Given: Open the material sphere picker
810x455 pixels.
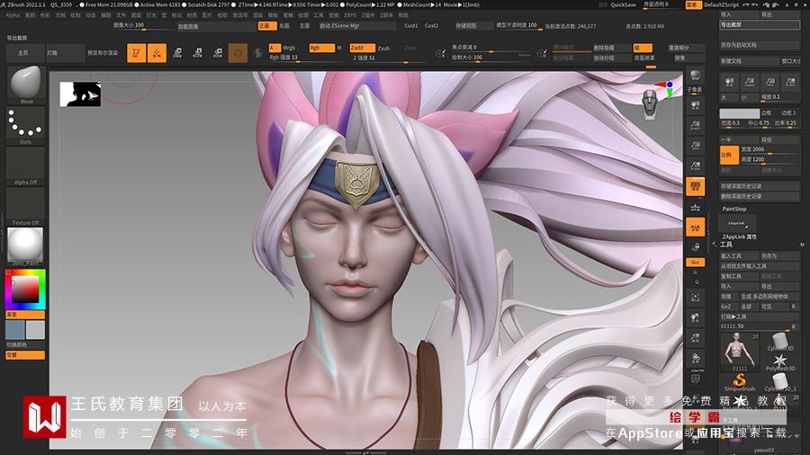Looking at the screenshot, I should click(x=25, y=245).
